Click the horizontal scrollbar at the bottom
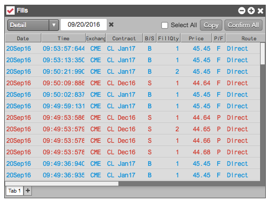Viewport: 270px width, 203px height. (x=62, y=184)
